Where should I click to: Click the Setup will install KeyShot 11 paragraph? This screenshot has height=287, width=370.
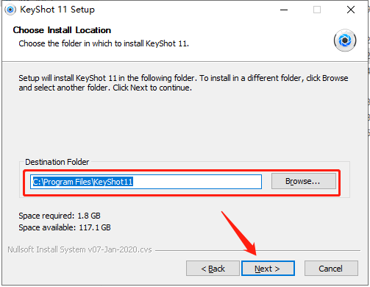(x=183, y=82)
